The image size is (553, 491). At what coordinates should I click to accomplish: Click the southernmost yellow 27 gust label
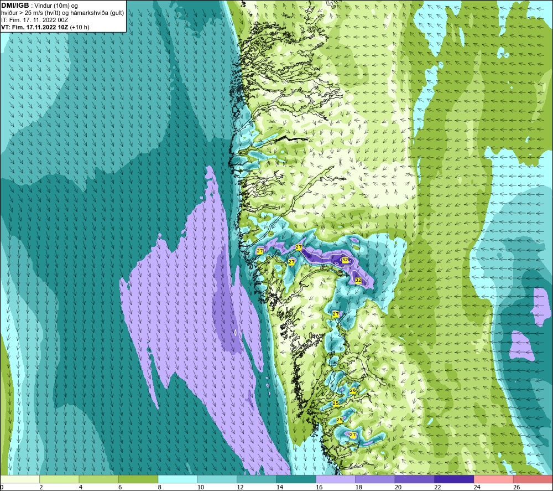click(353, 435)
